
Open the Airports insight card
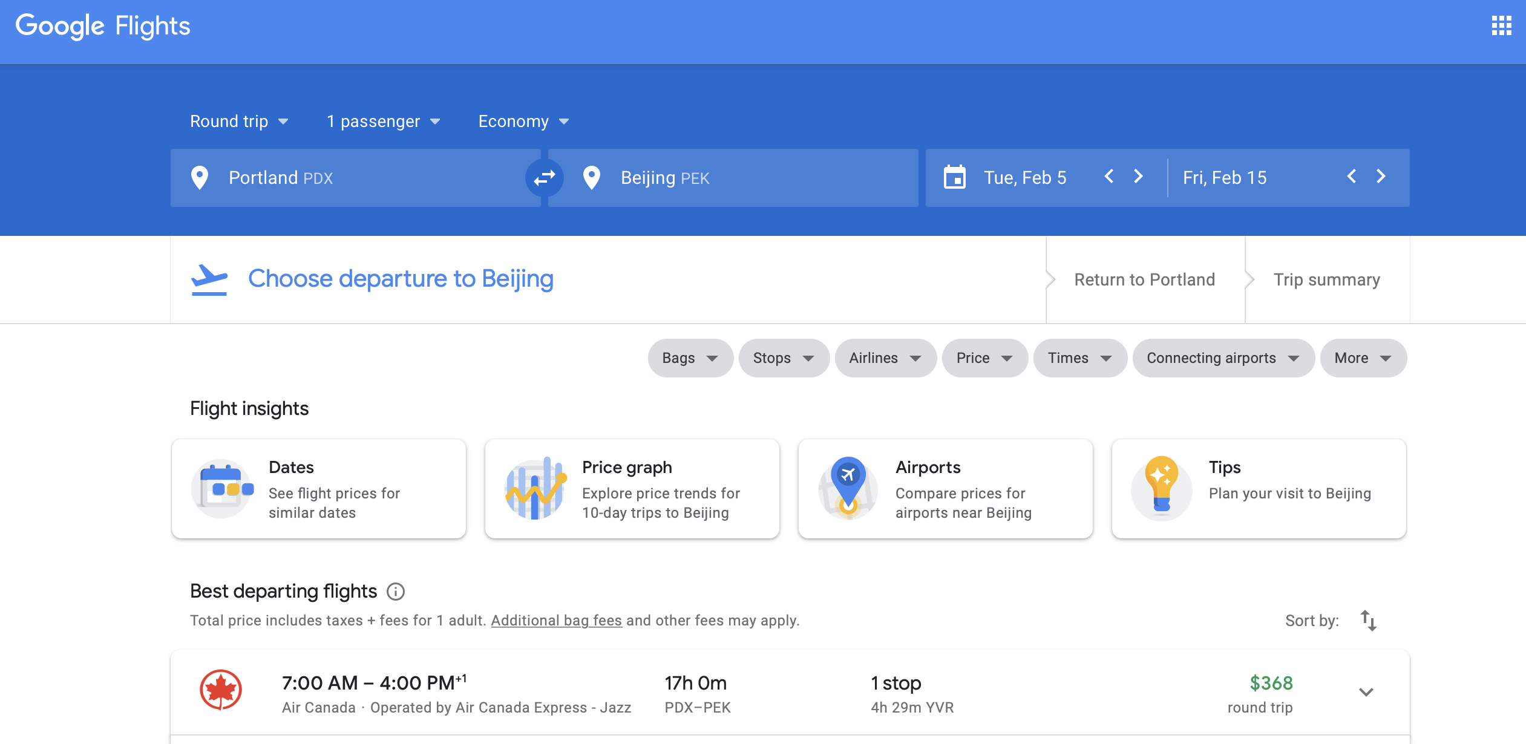point(946,489)
